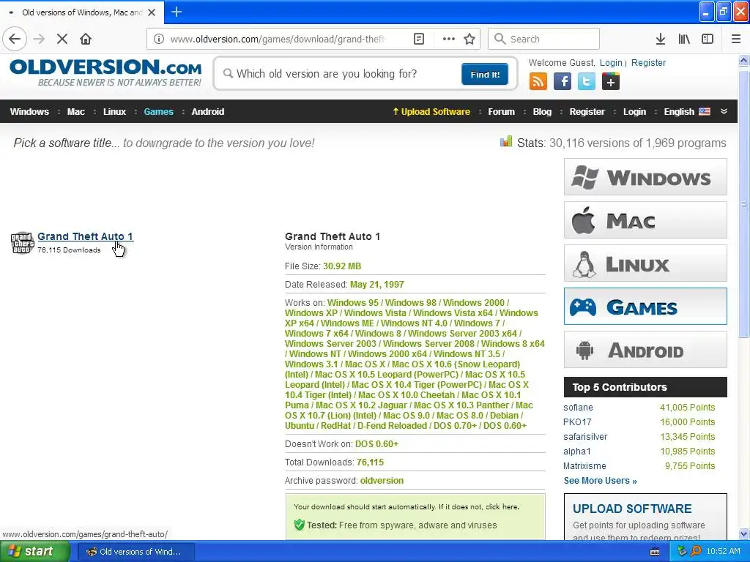
Task: Click Login in the black navigation bar
Action: coord(634,111)
